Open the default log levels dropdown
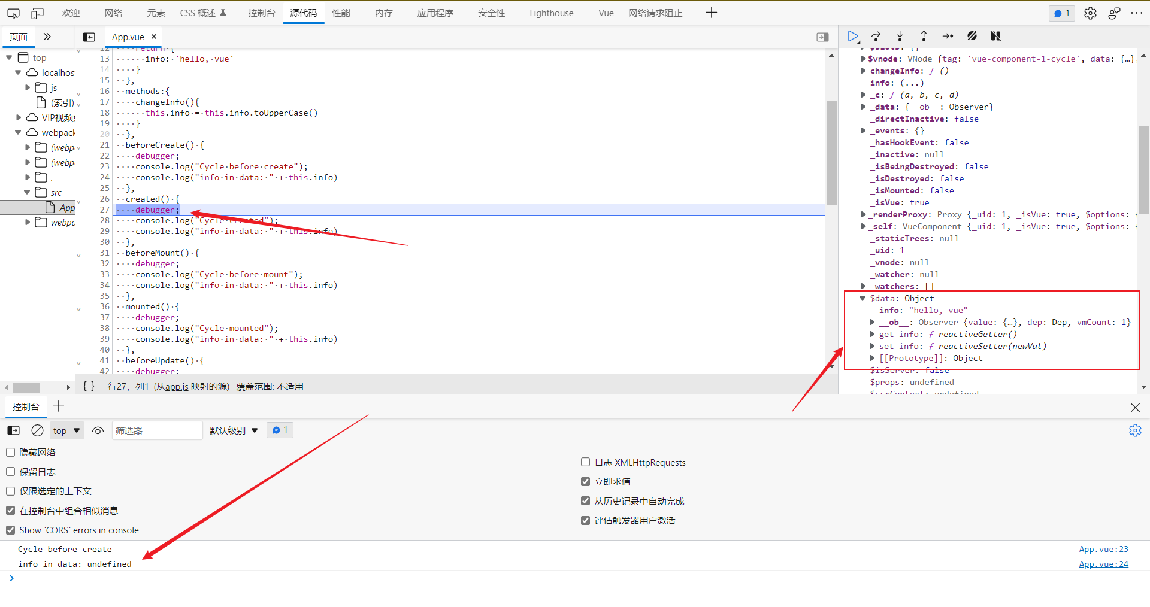Screen dimensions: 1150x607 pyautogui.click(x=234, y=430)
